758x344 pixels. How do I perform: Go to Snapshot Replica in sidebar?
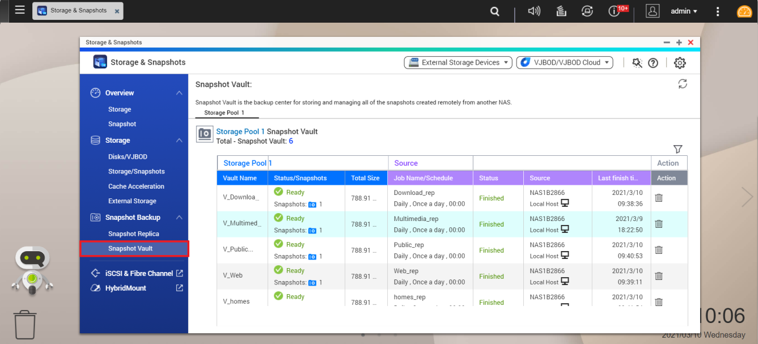[x=133, y=233]
